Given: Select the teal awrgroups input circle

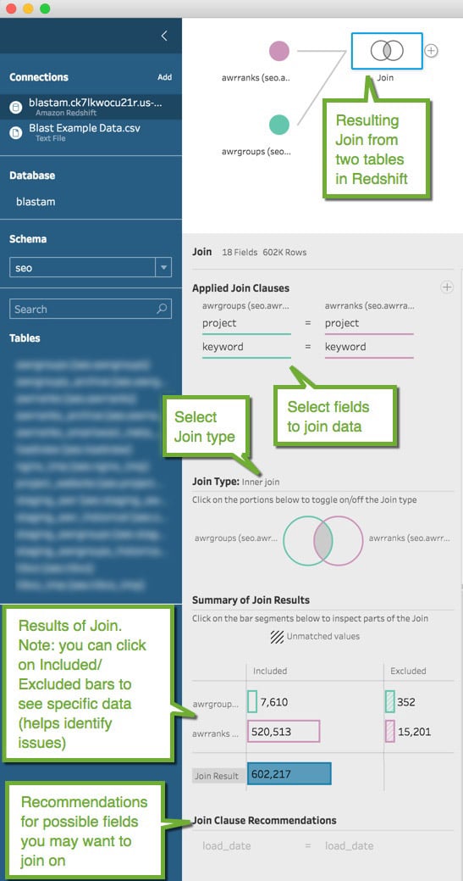Looking at the screenshot, I should tap(279, 125).
